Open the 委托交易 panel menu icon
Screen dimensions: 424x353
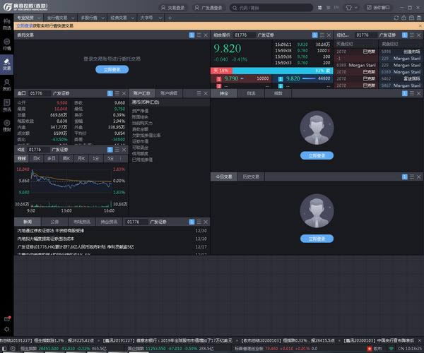[199, 35]
